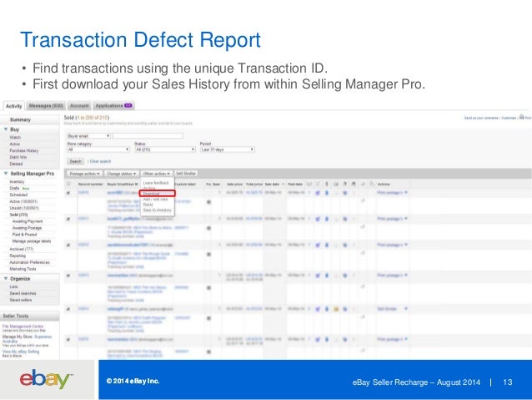Switch to the Activity tab

(x=14, y=106)
